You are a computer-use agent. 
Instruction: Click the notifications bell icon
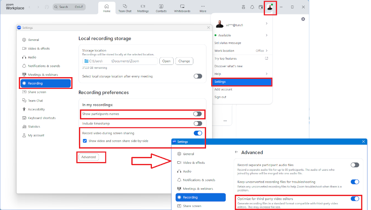(x=252, y=7)
